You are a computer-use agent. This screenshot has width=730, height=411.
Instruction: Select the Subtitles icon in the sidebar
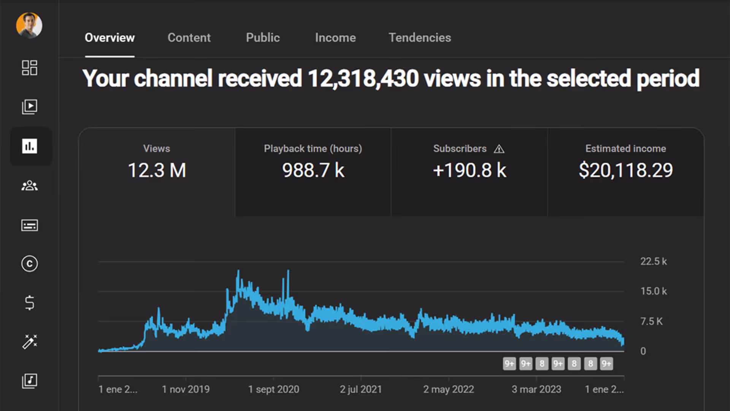click(30, 225)
